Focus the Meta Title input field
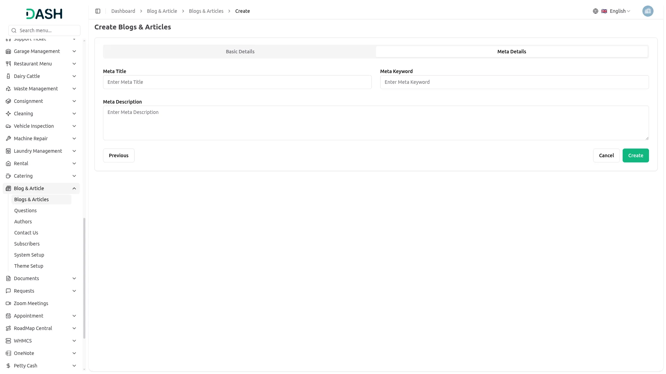The height and width of the screenshot is (374, 666). point(237,82)
